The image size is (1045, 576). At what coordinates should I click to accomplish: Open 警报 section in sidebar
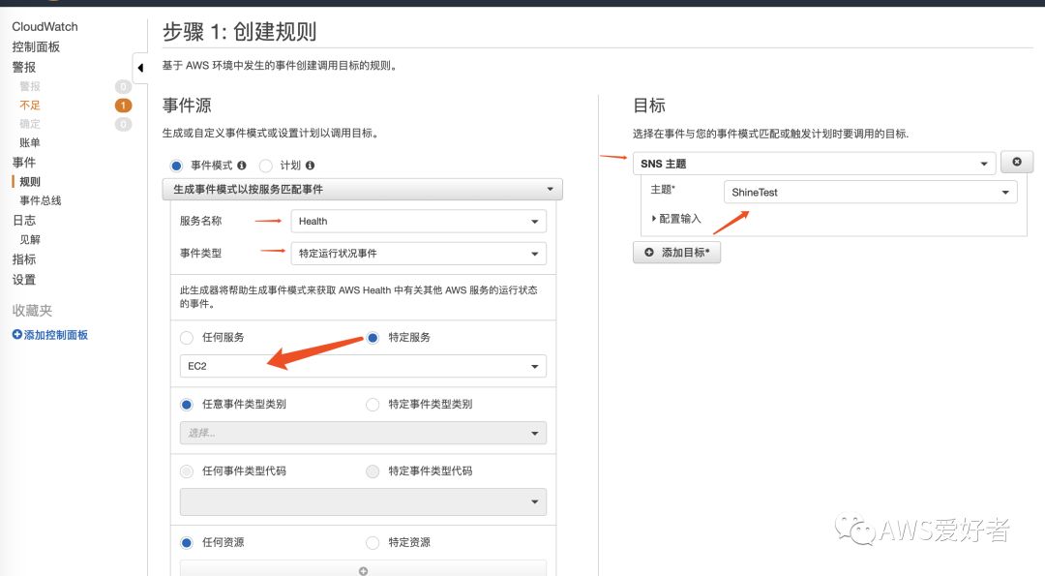tap(24, 68)
